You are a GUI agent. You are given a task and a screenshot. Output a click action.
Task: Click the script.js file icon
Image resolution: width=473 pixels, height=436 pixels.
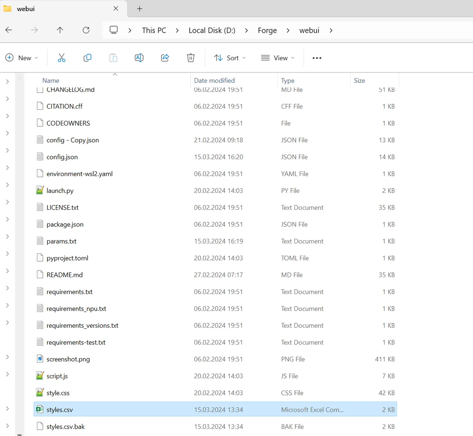click(40, 376)
